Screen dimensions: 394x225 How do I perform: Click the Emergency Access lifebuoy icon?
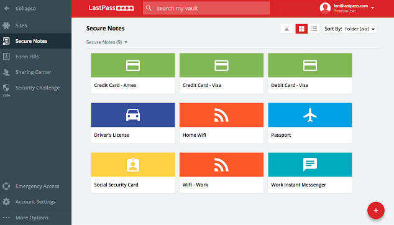coord(6,186)
